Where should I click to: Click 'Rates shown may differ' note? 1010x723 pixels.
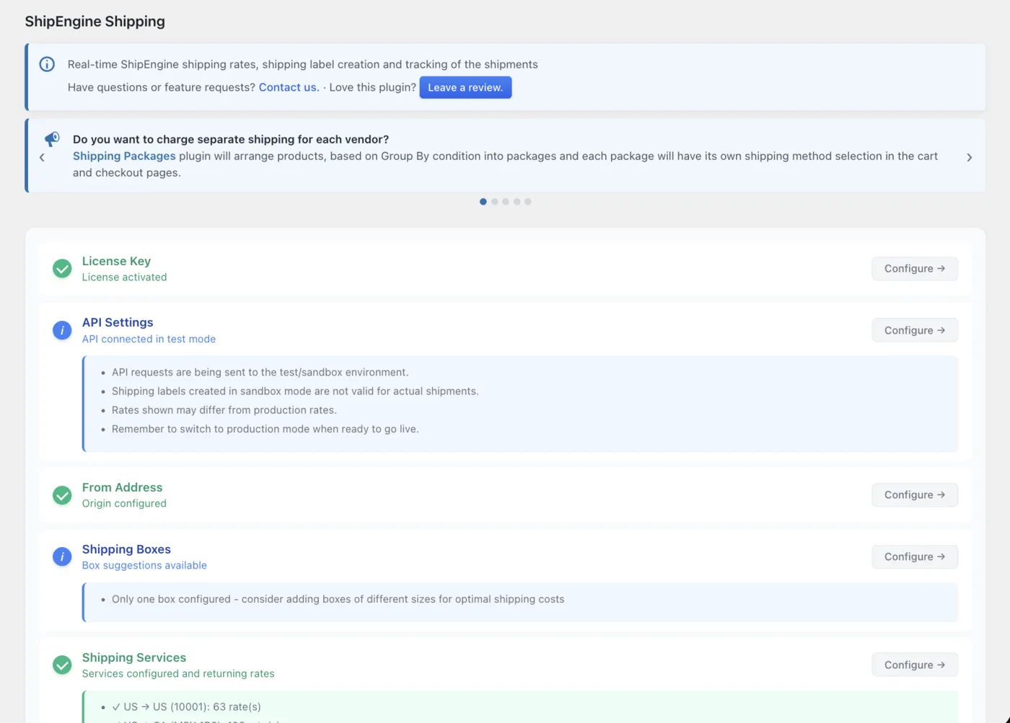point(224,410)
